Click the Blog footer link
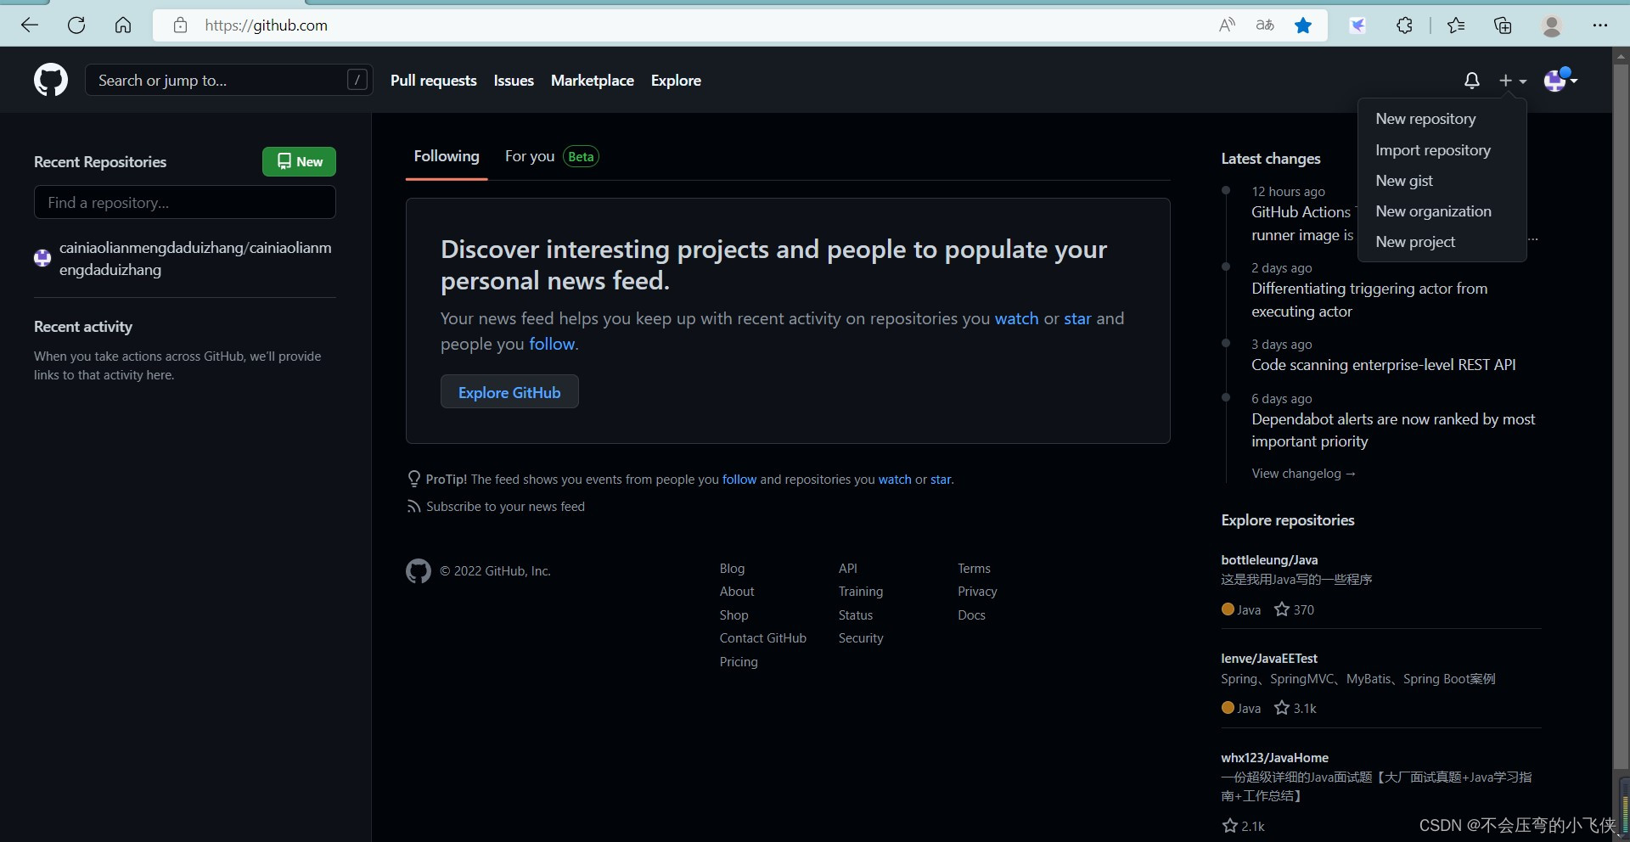The image size is (1630, 842). (732, 569)
